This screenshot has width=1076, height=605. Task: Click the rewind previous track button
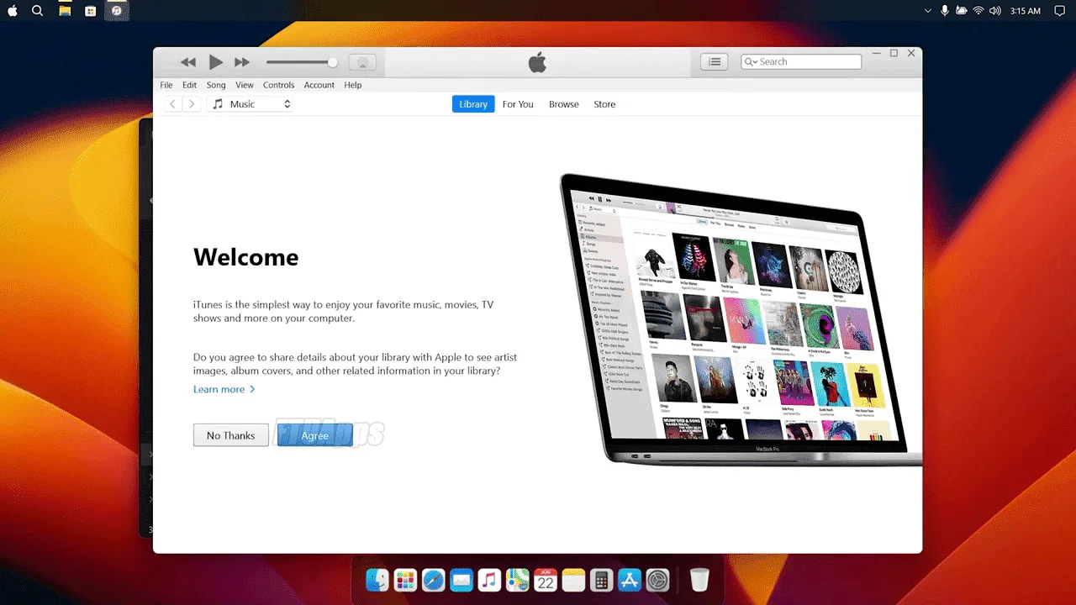[188, 62]
